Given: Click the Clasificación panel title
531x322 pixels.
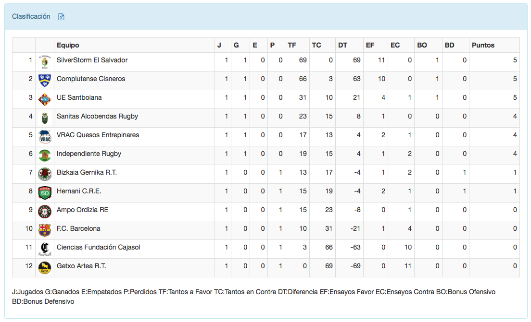Looking at the screenshot, I should (31, 16).
